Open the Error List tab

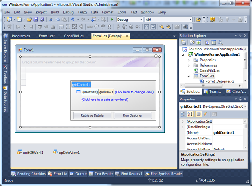(x=58, y=174)
